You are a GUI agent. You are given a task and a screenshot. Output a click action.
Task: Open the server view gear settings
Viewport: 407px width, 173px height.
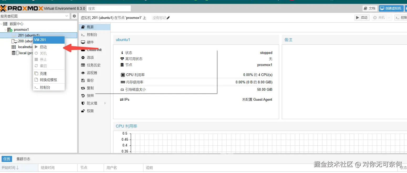pos(74,16)
